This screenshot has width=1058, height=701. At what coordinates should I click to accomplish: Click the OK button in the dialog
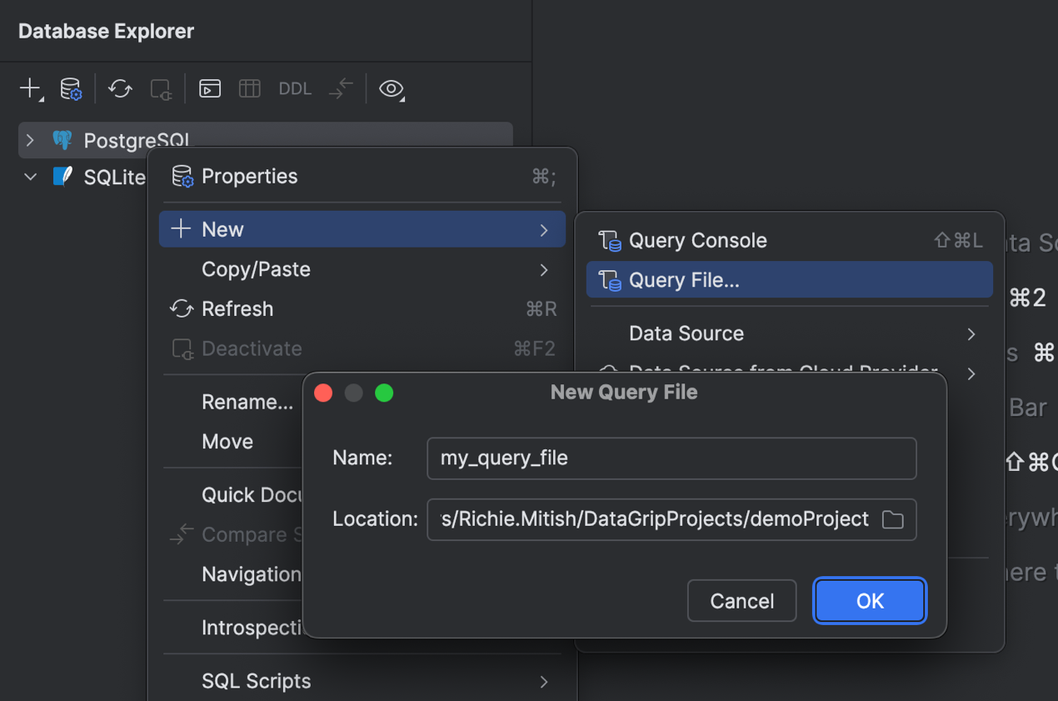[x=869, y=601]
